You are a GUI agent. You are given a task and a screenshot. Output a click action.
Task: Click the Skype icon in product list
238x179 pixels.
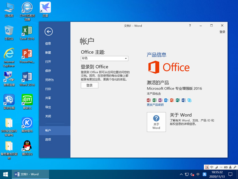coord(189,100)
